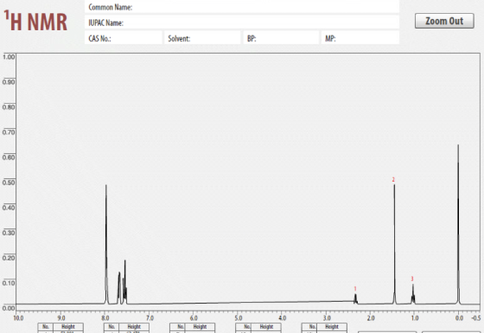Viewport: 484px width, 333px height.
Task: Click the 0.60 intensity axis label
Action: tap(9, 157)
